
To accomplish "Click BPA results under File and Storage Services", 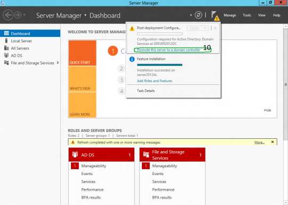I will click(162, 198).
